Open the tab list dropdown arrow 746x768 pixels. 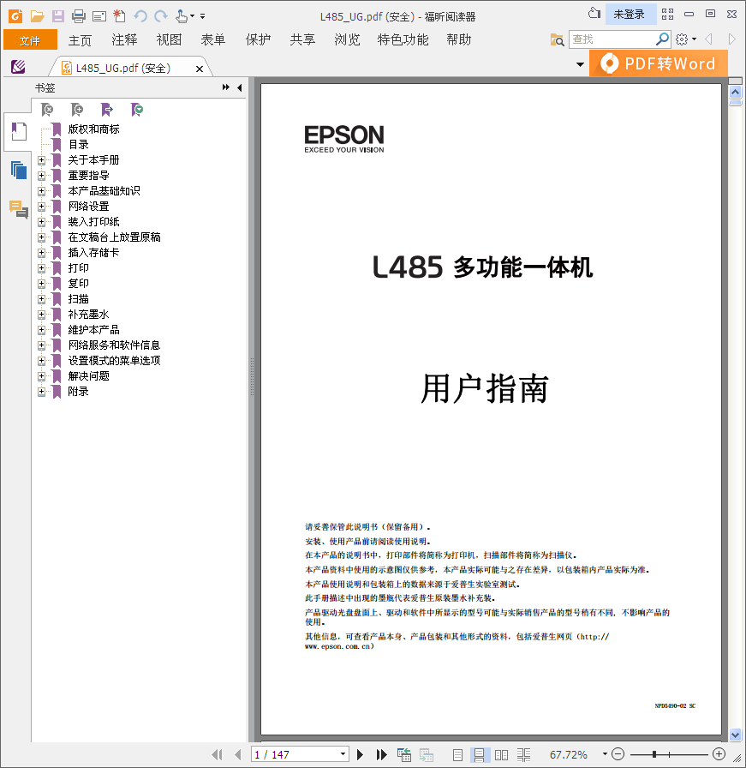tap(580, 64)
